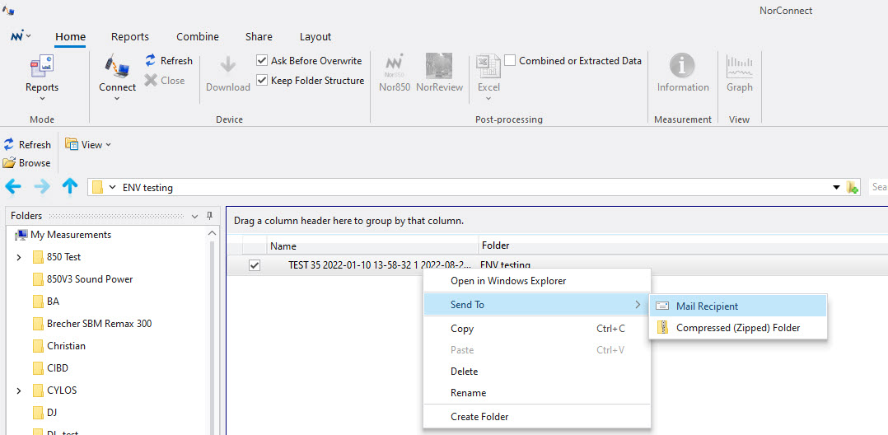
Task: Go up one folder level
Action: point(70,186)
